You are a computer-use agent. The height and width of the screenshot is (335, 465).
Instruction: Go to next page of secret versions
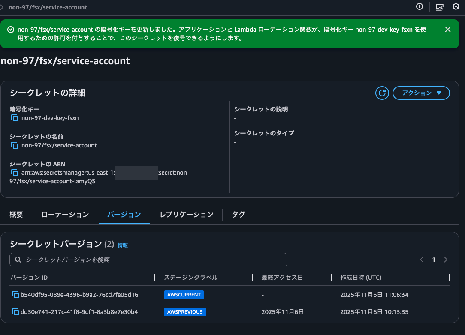(446, 260)
